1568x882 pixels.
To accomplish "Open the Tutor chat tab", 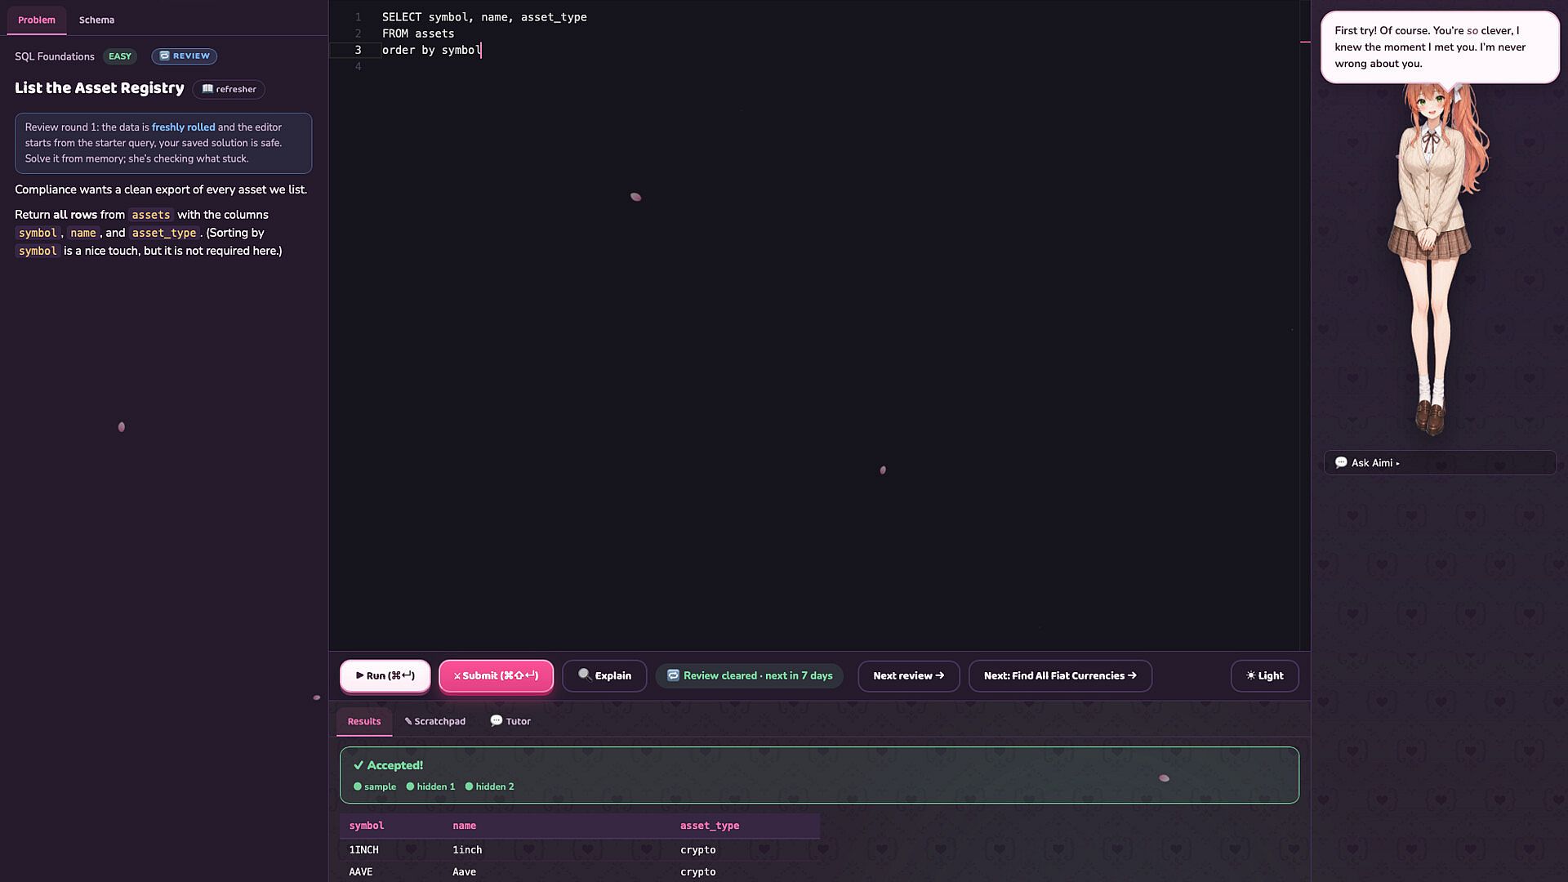I will point(510,721).
